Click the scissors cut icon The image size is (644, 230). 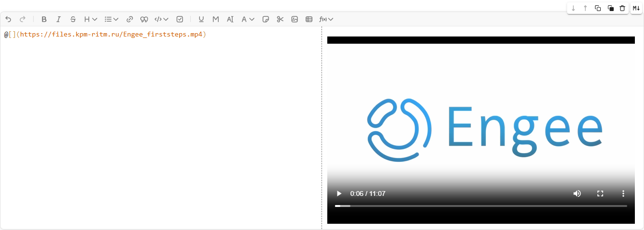[x=280, y=19]
